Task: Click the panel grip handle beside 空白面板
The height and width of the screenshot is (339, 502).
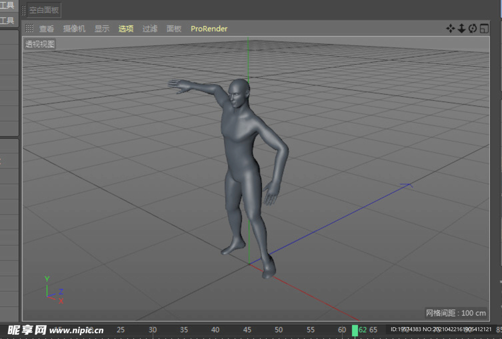Action: pos(24,10)
